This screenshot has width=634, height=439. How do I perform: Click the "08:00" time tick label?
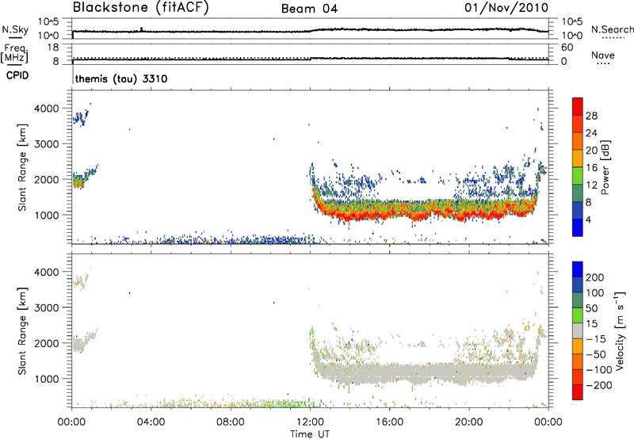click(x=231, y=422)
